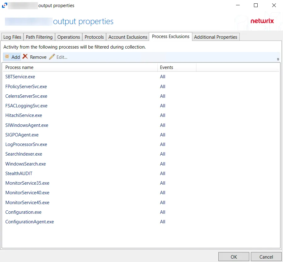283x262 pixels.
Task: Select the Operations tab
Action: [69, 37]
